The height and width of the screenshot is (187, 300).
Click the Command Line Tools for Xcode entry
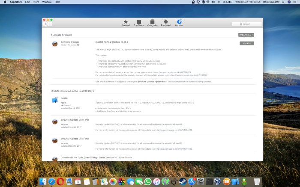[96, 157]
